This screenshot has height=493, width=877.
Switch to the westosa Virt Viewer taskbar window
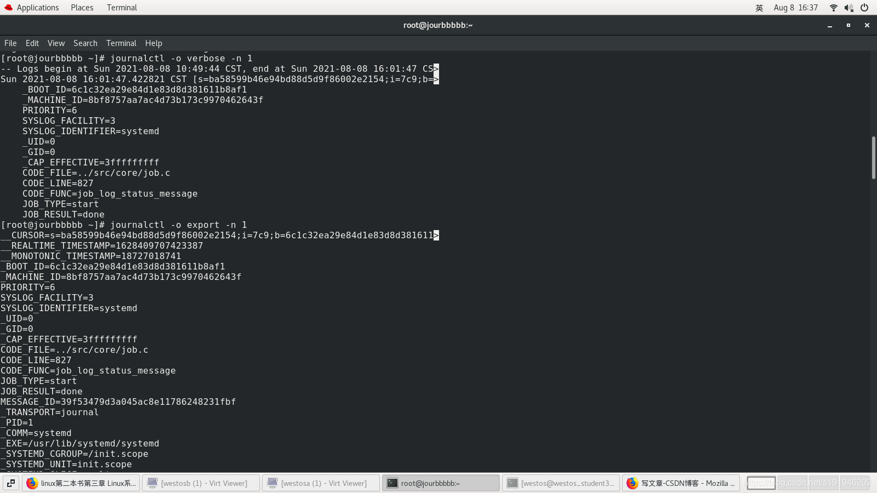321,483
